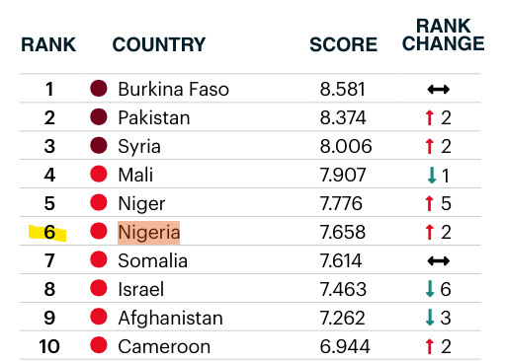Image resolution: width=507 pixels, height=361 pixels.
Task: Click the highlighted Nigeria country name
Action: (149, 233)
